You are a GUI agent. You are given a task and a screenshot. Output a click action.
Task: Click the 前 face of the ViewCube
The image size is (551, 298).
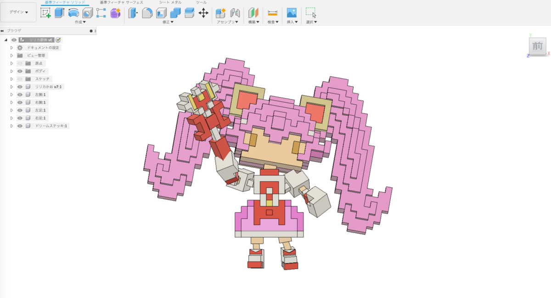(538, 46)
